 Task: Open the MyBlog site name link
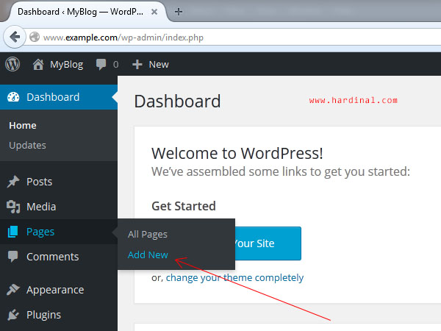[67, 65]
